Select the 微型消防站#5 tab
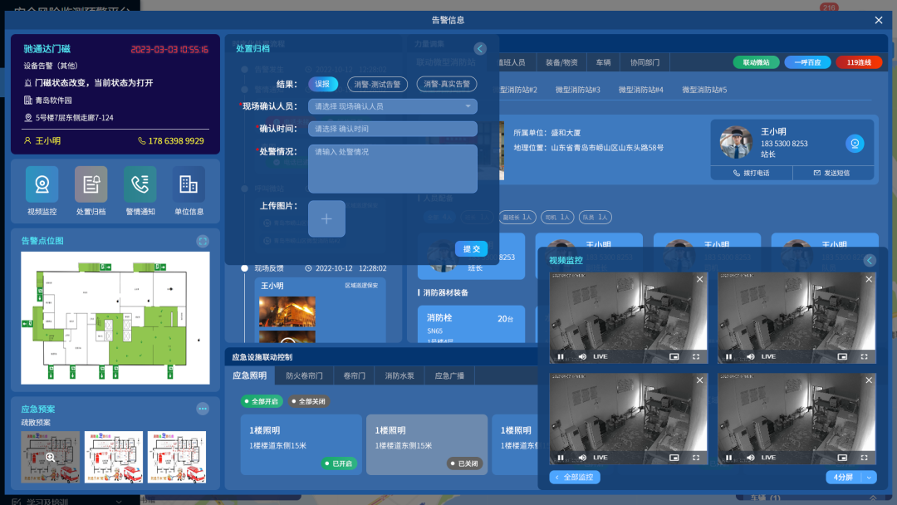 [704, 90]
